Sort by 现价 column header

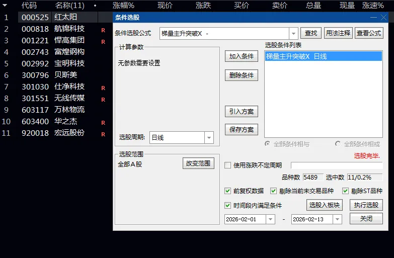coord(165,5)
